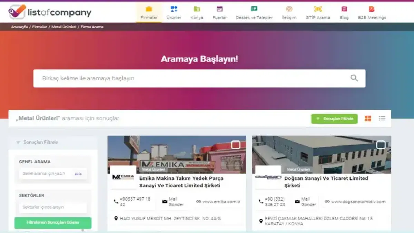The height and width of the screenshot is (233, 414).
Task: Switch to list view icon
Action: coord(382,118)
